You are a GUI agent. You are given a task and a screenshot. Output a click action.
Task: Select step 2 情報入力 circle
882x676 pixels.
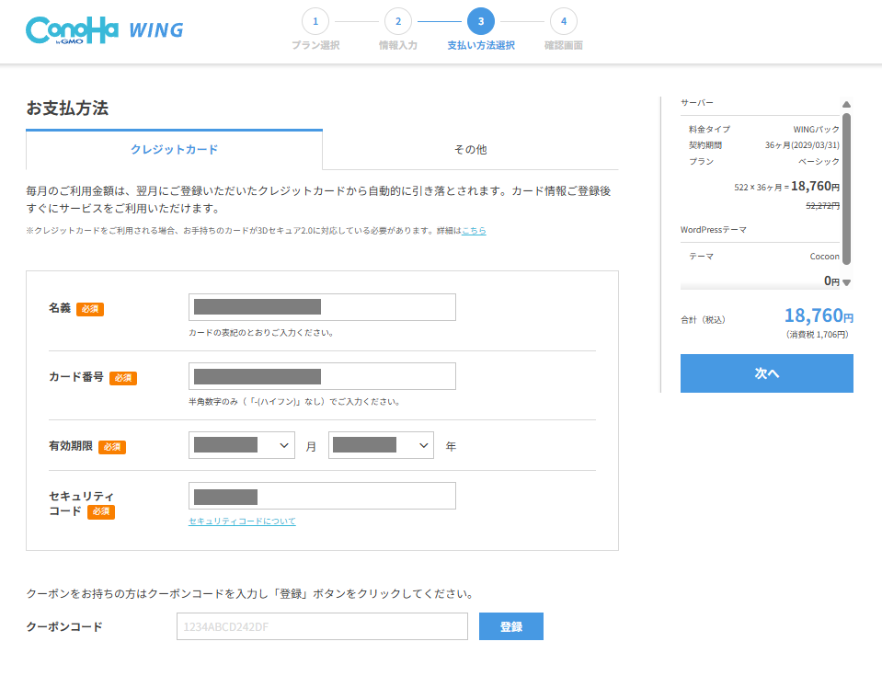398,20
